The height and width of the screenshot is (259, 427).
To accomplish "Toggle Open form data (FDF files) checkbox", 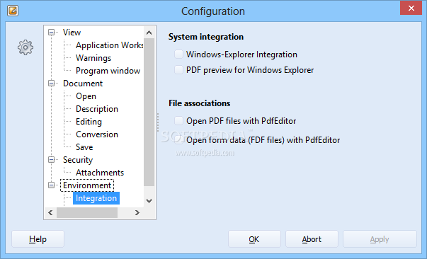I will click(178, 139).
